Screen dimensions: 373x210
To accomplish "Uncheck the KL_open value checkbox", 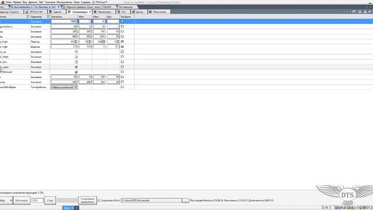I will point(76,67).
